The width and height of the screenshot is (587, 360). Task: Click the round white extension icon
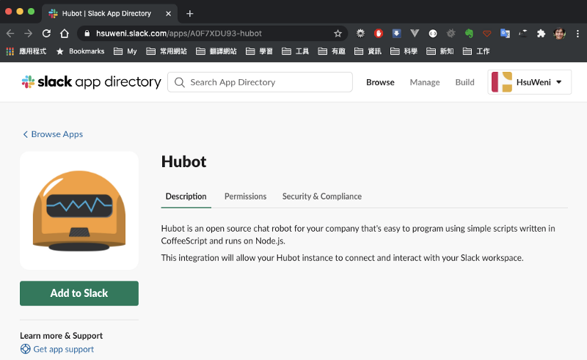pos(433,34)
